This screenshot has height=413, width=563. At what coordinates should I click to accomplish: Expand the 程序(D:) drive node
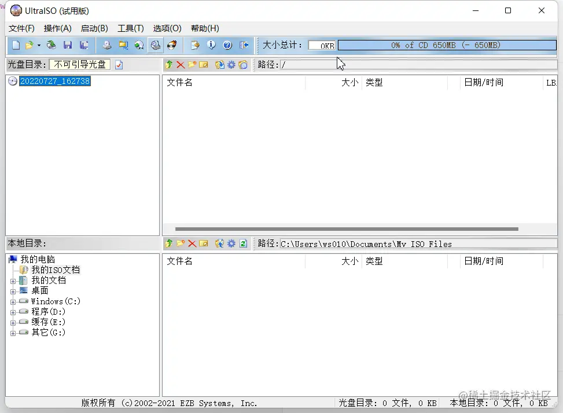point(13,312)
